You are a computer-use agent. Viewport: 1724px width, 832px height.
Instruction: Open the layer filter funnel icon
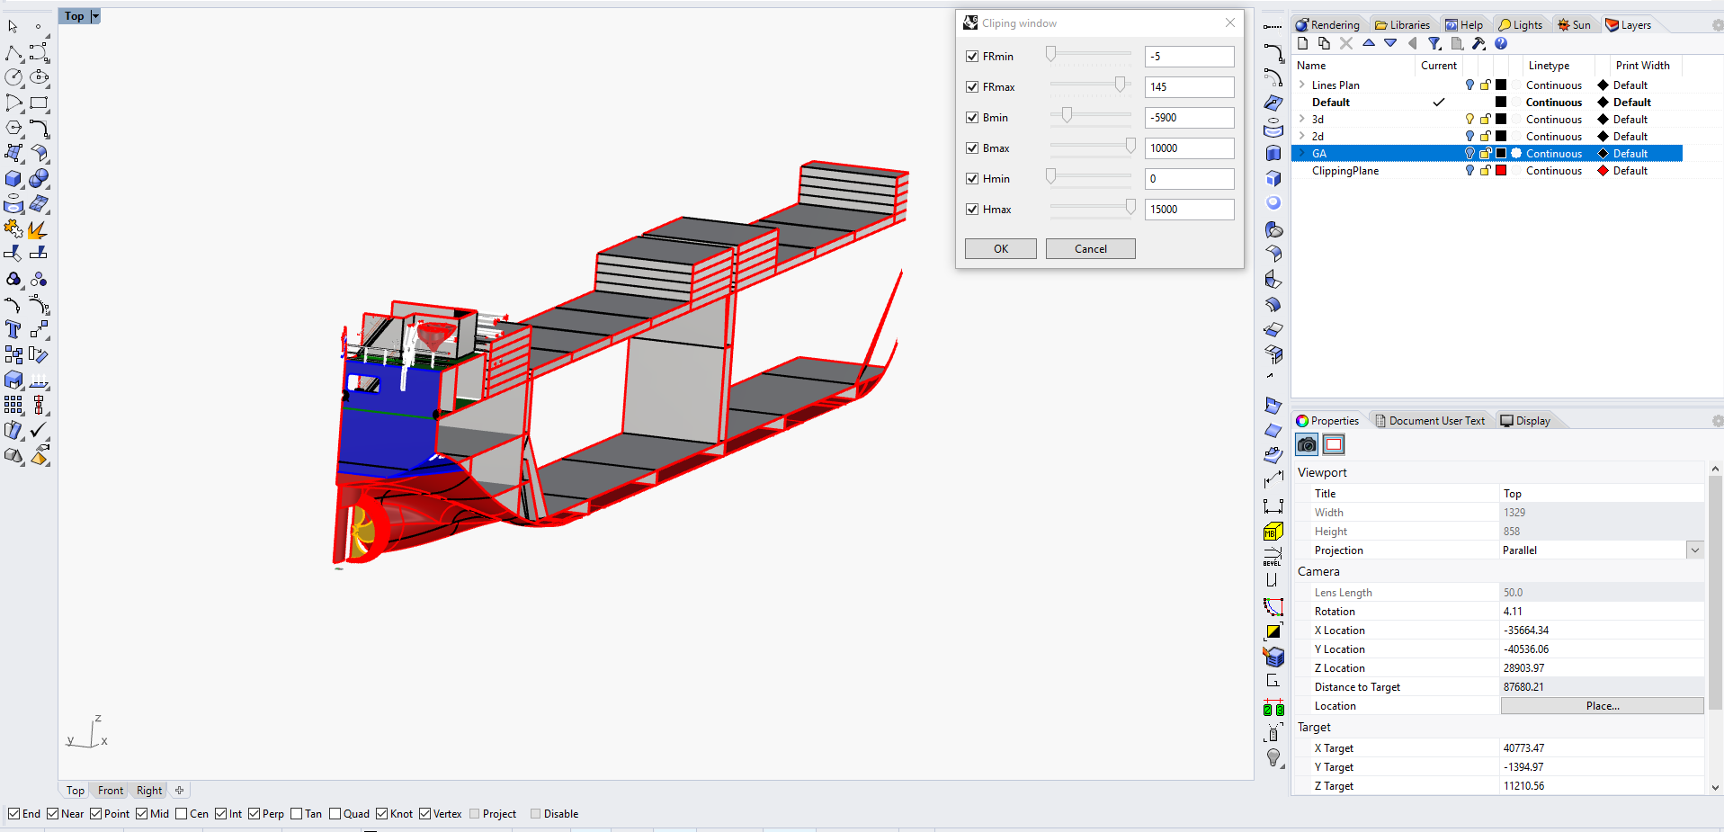coord(1434,43)
